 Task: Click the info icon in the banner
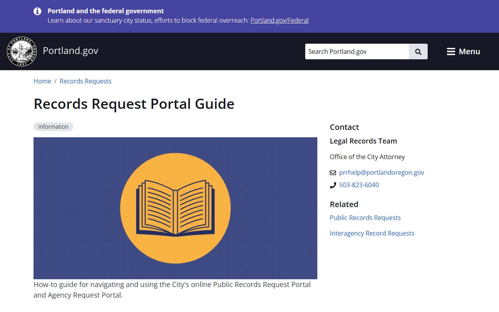pos(37,11)
